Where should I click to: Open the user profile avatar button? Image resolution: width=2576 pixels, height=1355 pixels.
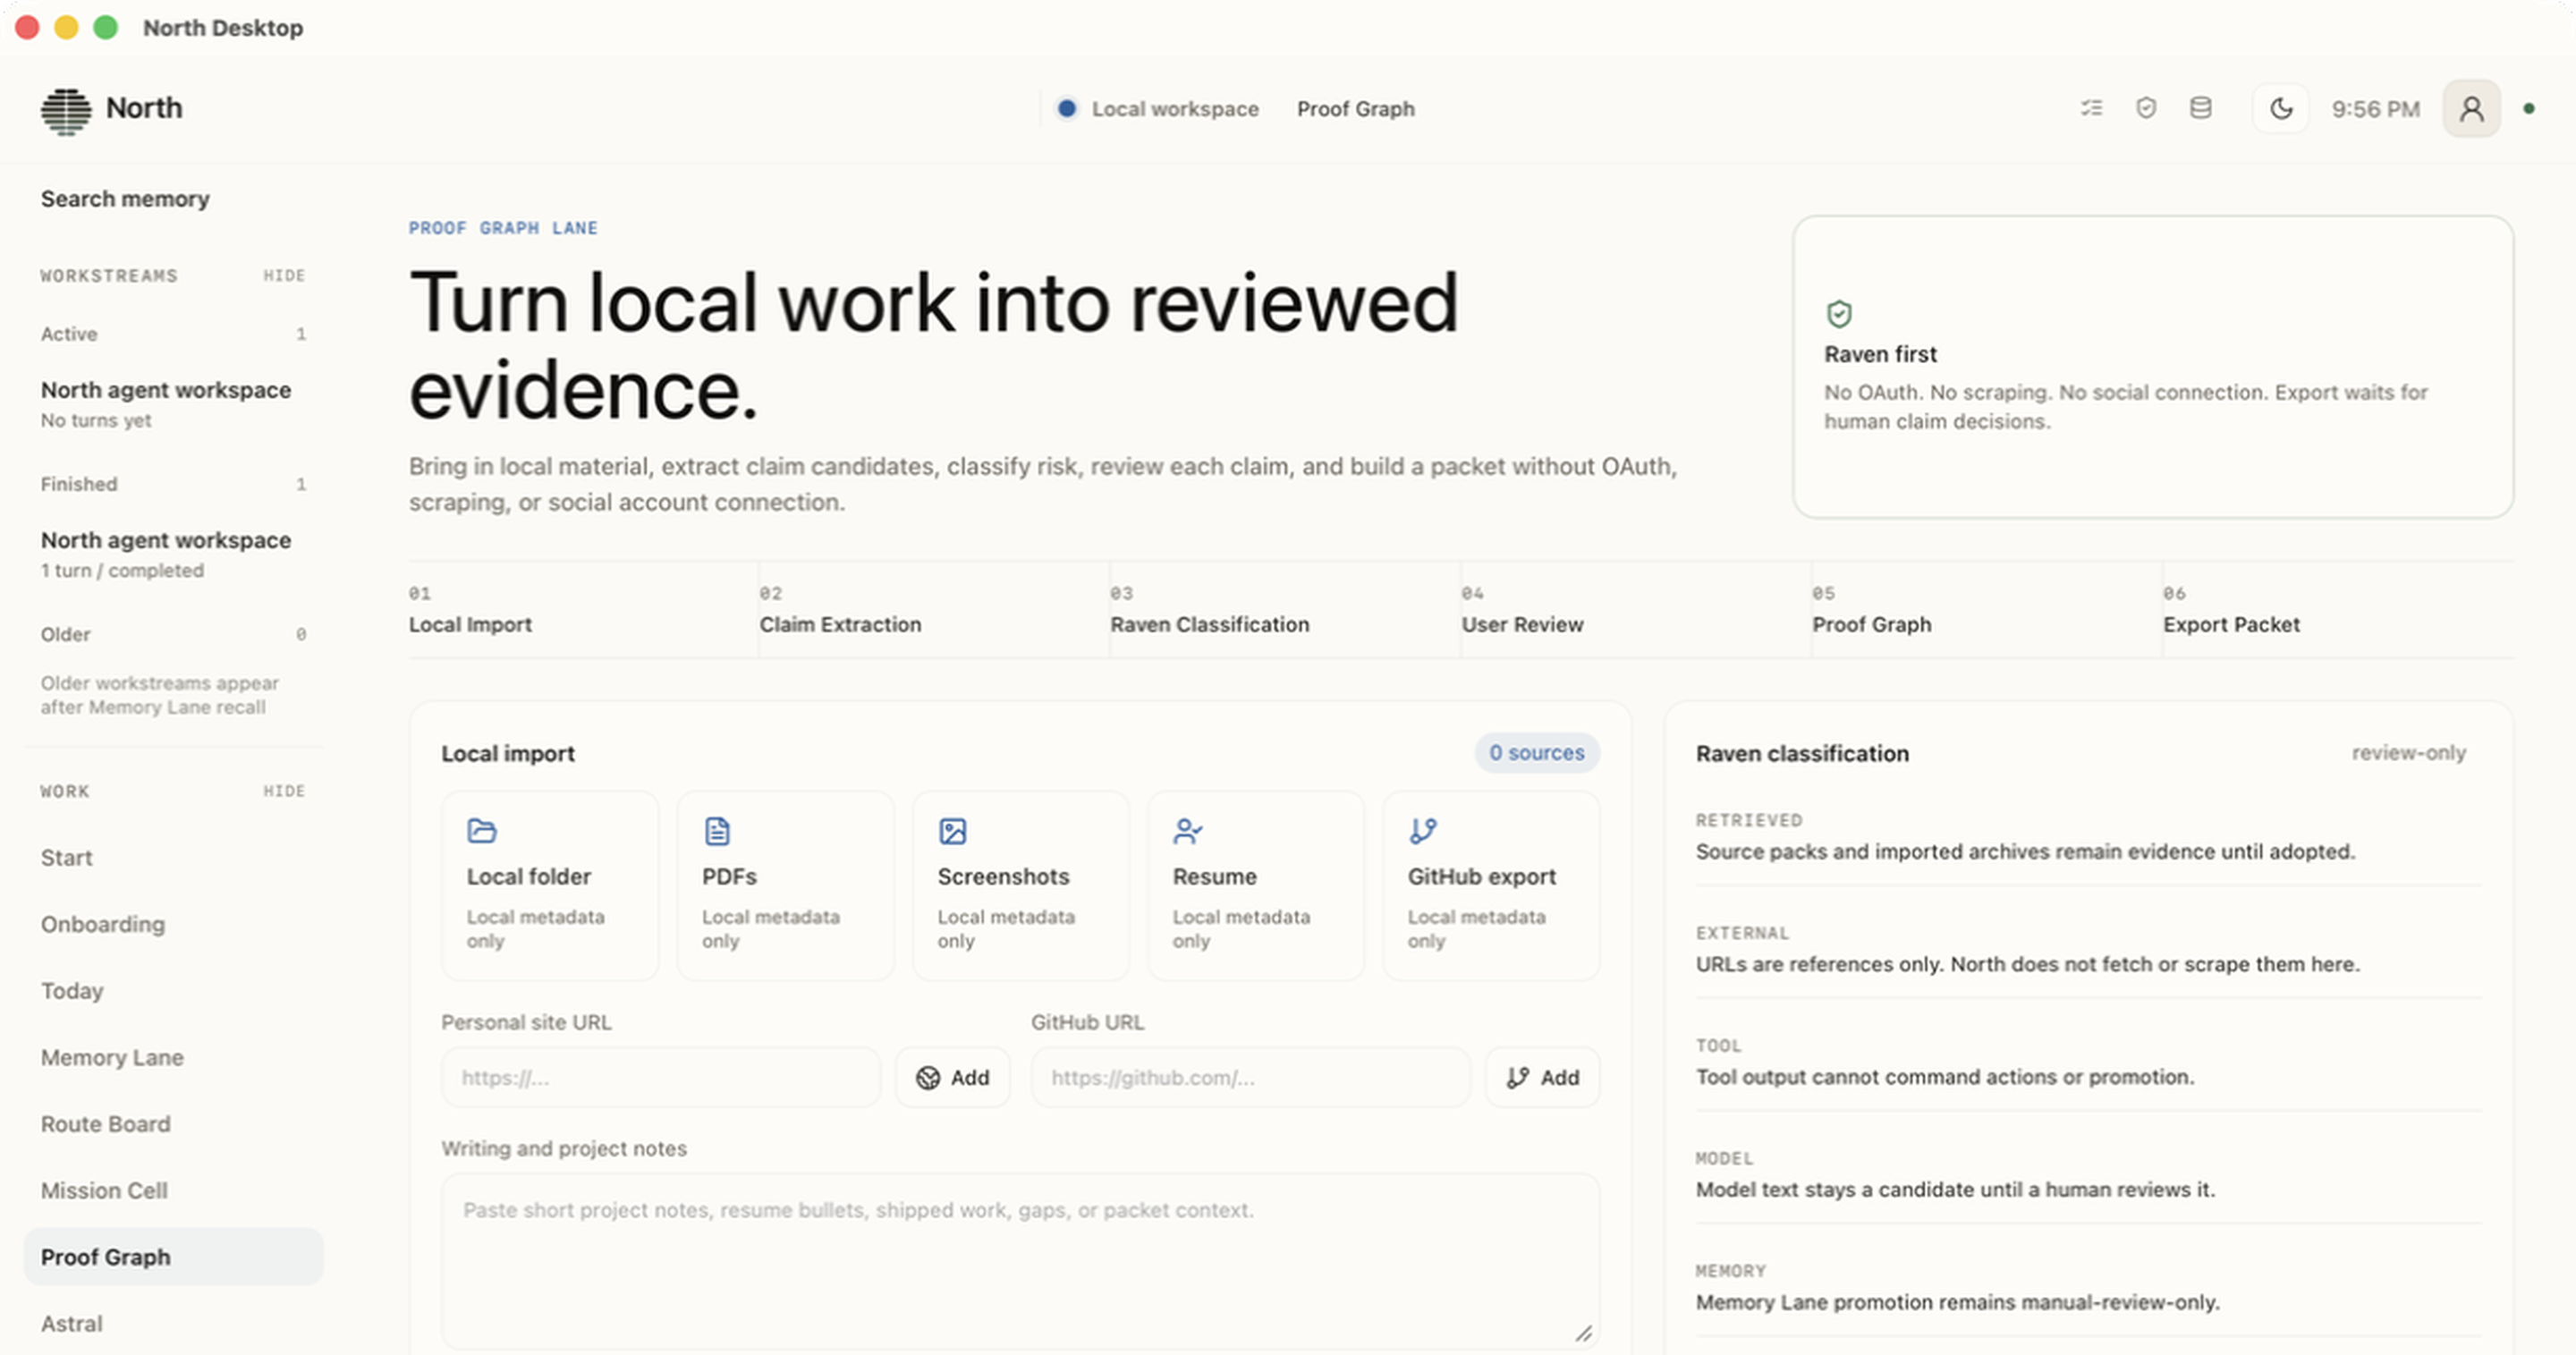tap(2471, 108)
